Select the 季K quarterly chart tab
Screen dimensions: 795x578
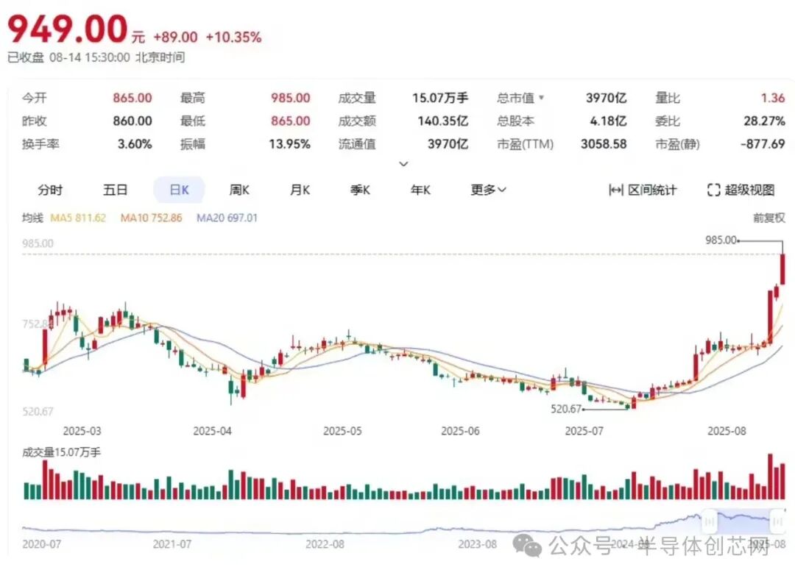[x=358, y=190]
